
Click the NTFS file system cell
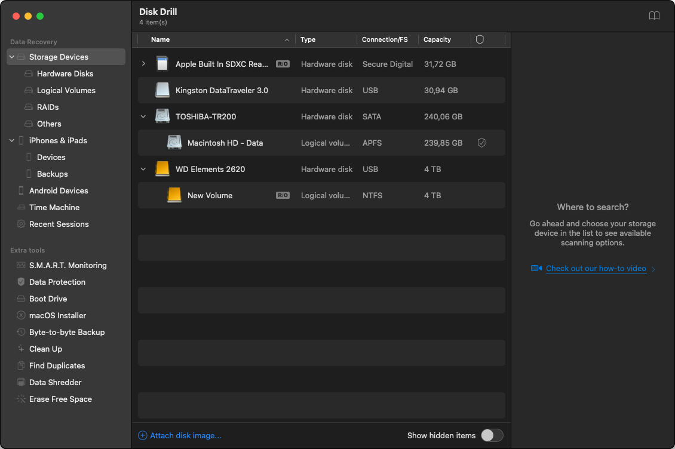(x=372, y=195)
